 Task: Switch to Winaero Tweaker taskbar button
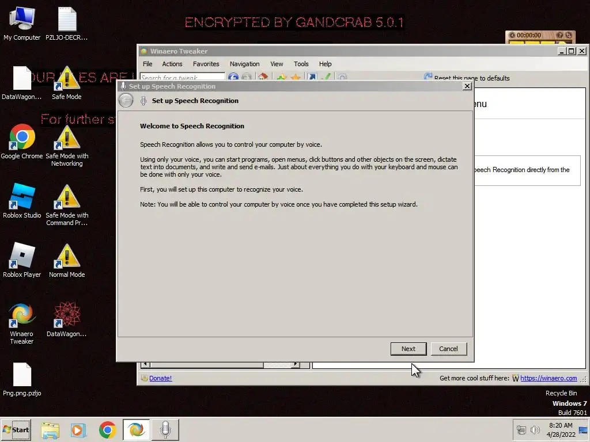coord(136,429)
